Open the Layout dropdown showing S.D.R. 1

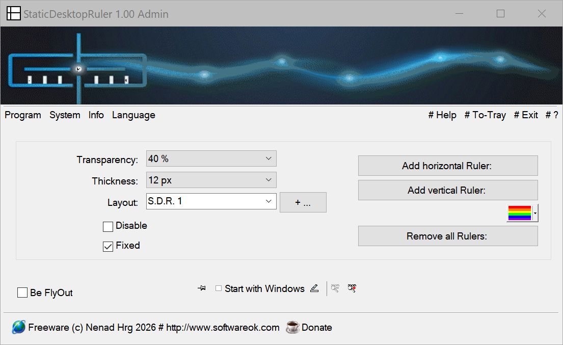pyautogui.click(x=211, y=201)
